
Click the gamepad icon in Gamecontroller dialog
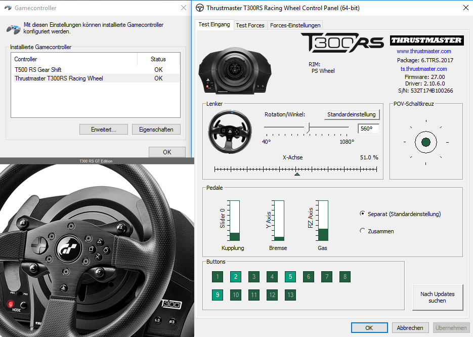[13, 28]
